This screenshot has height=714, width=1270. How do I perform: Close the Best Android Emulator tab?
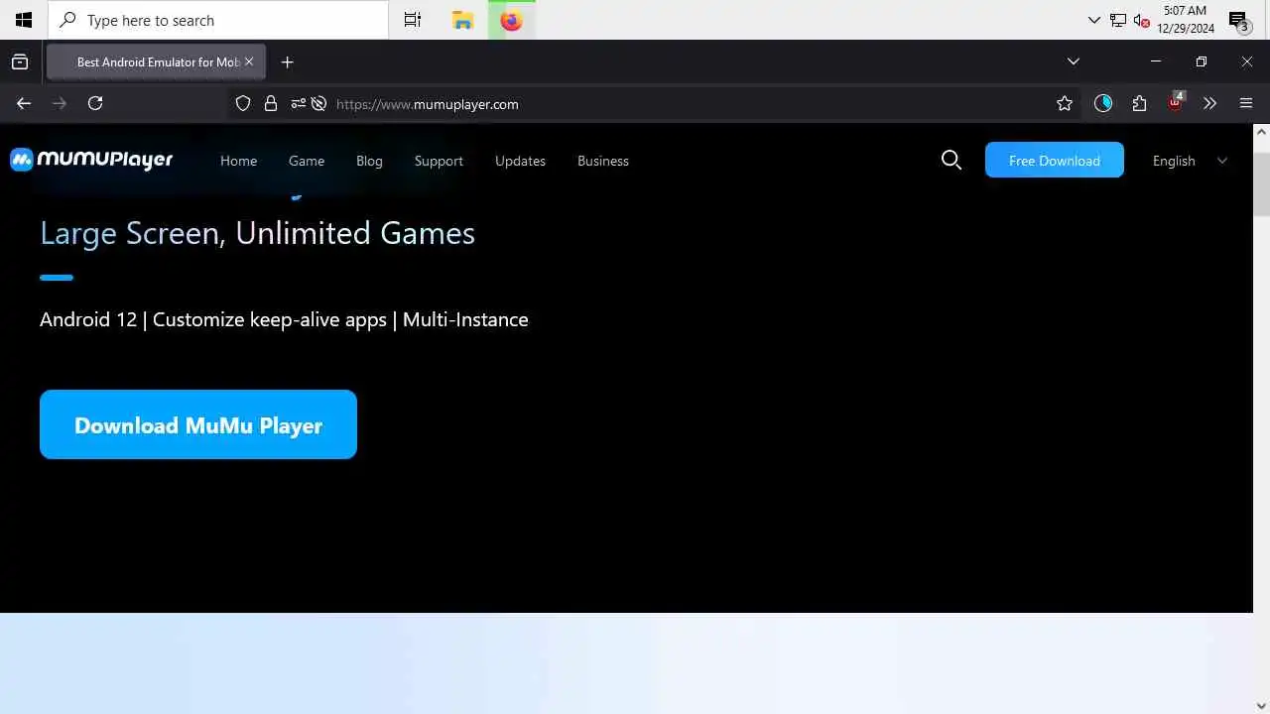point(249,61)
